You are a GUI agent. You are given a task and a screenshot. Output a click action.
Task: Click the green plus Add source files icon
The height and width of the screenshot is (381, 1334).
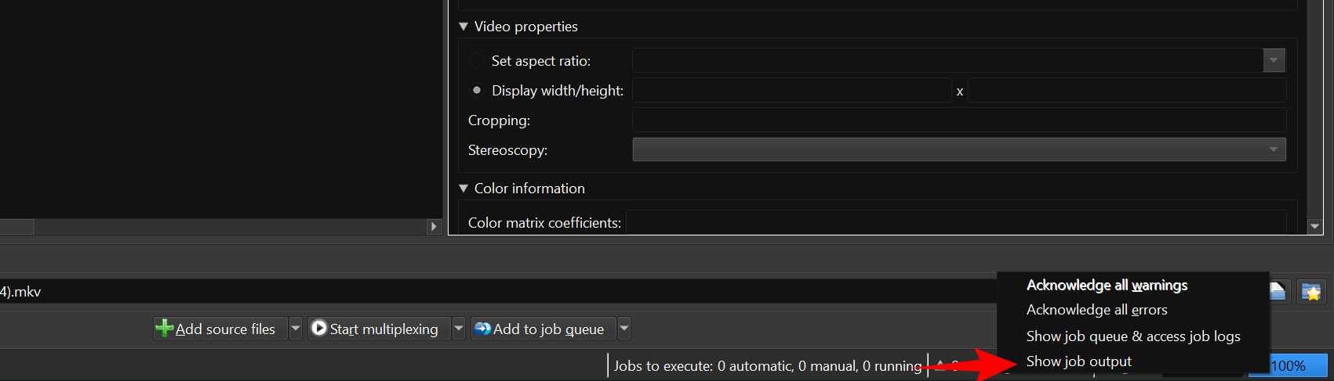click(165, 329)
